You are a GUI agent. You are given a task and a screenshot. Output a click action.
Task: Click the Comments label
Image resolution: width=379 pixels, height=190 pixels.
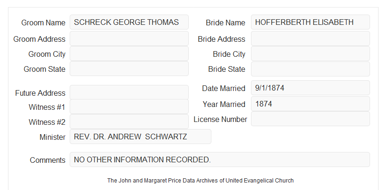tap(48, 160)
